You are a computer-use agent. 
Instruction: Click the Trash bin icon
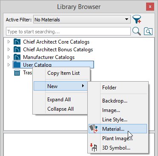tap(17, 73)
